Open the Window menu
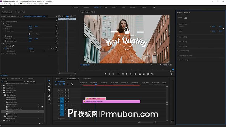Viewport: 226px width, 127px height. (41, 4)
